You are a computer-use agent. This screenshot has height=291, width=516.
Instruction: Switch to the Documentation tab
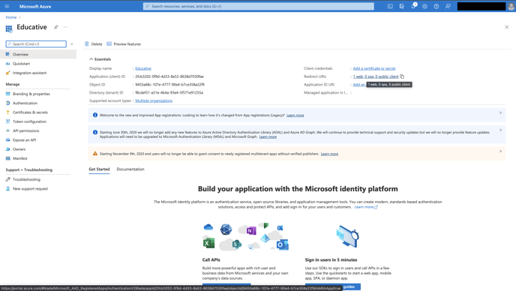pos(130,169)
